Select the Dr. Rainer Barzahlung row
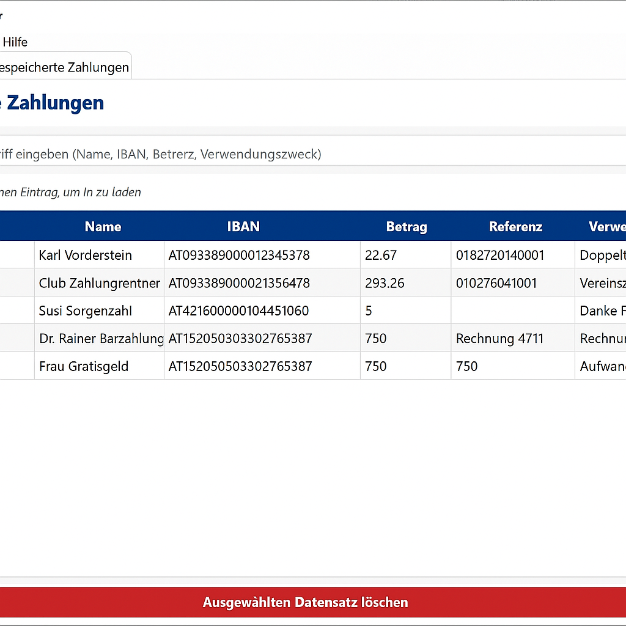Image resolution: width=626 pixels, height=626 pixels. pos(101,339)
